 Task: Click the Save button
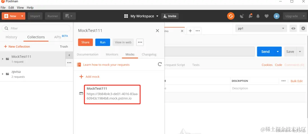coord(290,52)
